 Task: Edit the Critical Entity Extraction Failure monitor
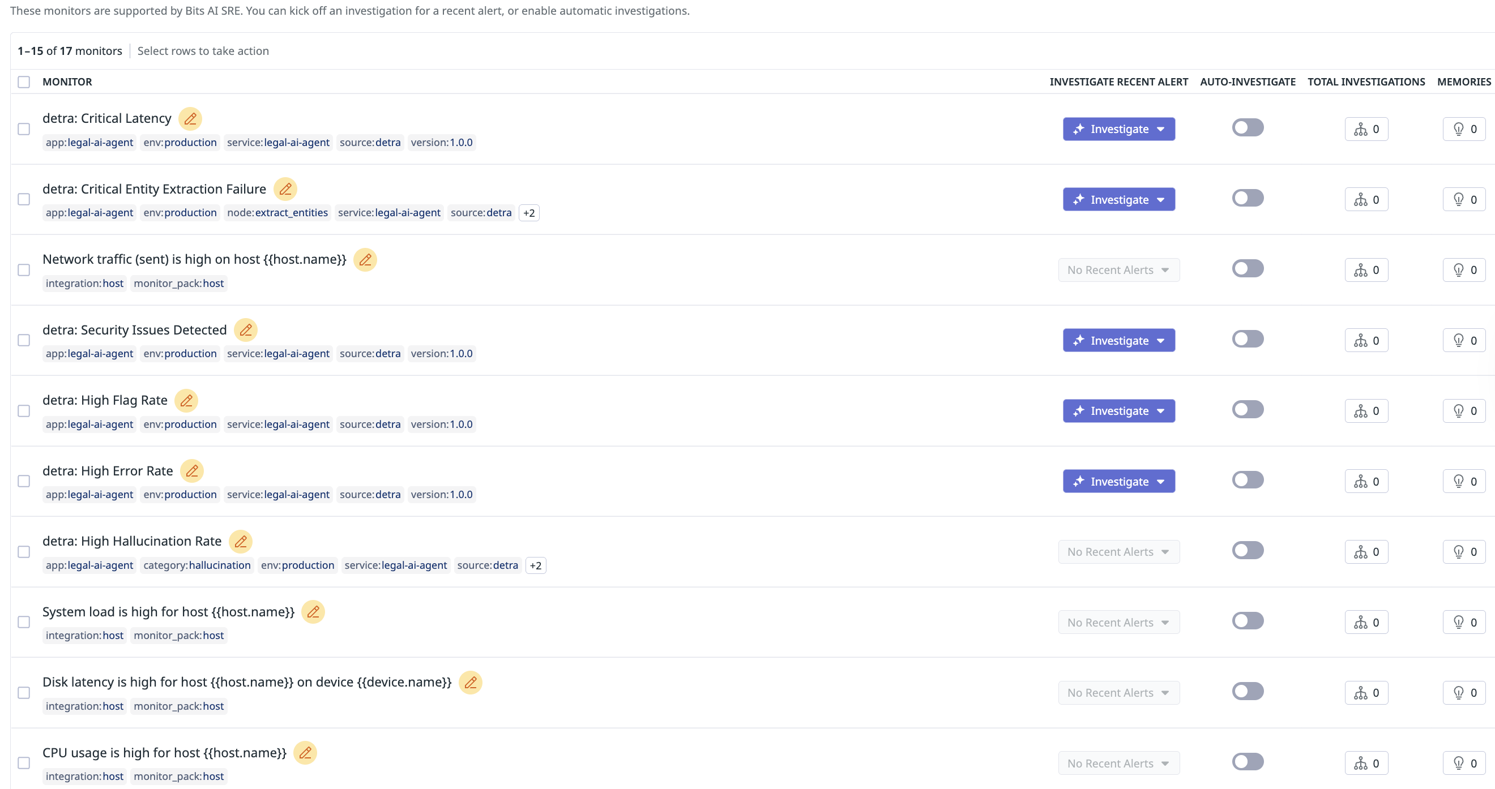(x=285, y=189)
